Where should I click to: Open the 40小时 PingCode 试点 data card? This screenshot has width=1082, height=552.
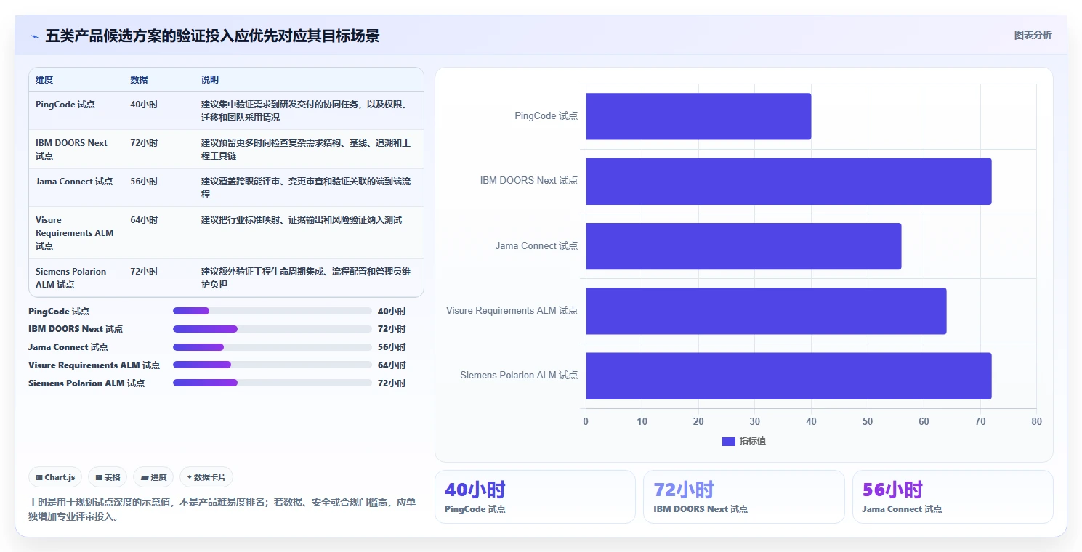[x=535, y=497]
